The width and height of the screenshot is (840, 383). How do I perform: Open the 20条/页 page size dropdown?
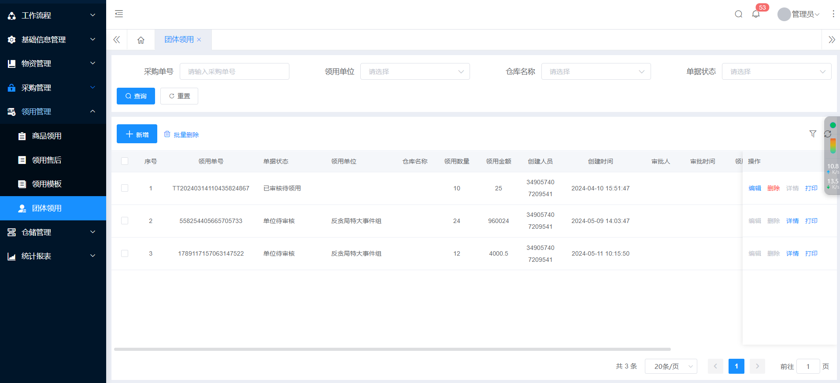point(671,366)
